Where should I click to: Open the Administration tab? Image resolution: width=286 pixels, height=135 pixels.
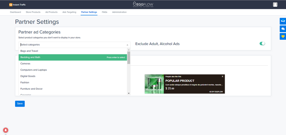(119, 12)
